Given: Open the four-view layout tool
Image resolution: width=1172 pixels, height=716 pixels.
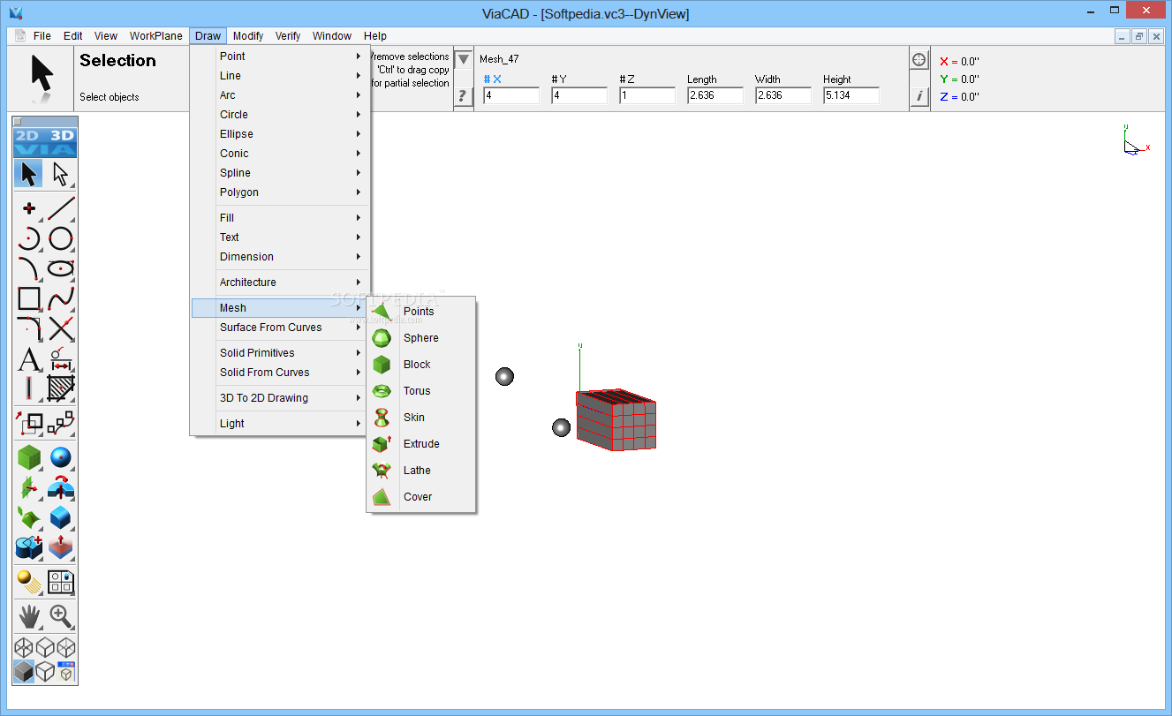Looking at the screenshot, I should [60, 582].
